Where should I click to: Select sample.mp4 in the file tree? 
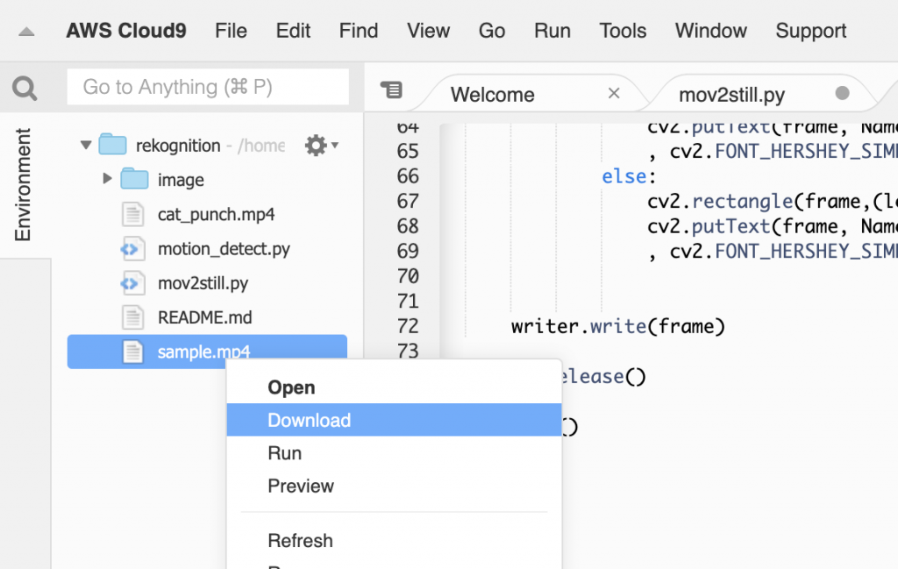(x=207, y=352)
